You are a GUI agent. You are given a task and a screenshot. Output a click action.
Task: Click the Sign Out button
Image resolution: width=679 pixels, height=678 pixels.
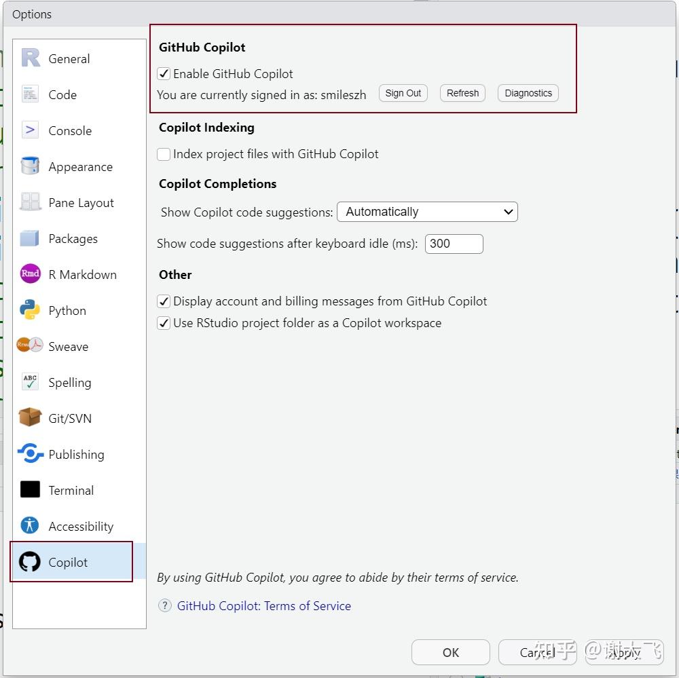pyautogui.click(x=403, y=93)
